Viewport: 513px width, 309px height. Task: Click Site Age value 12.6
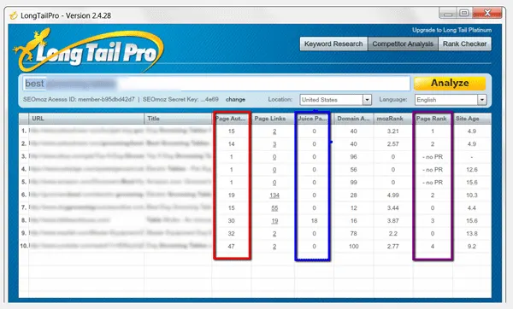pos(472,170)
